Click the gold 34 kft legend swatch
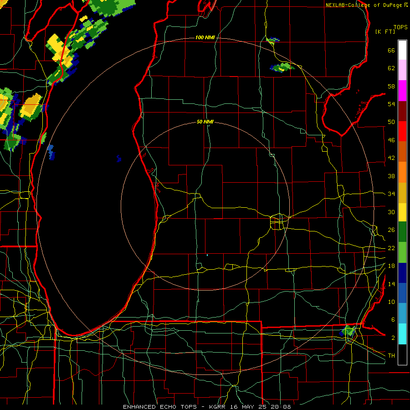The height and width of the screenshot is (410, 410). [402, 193]
